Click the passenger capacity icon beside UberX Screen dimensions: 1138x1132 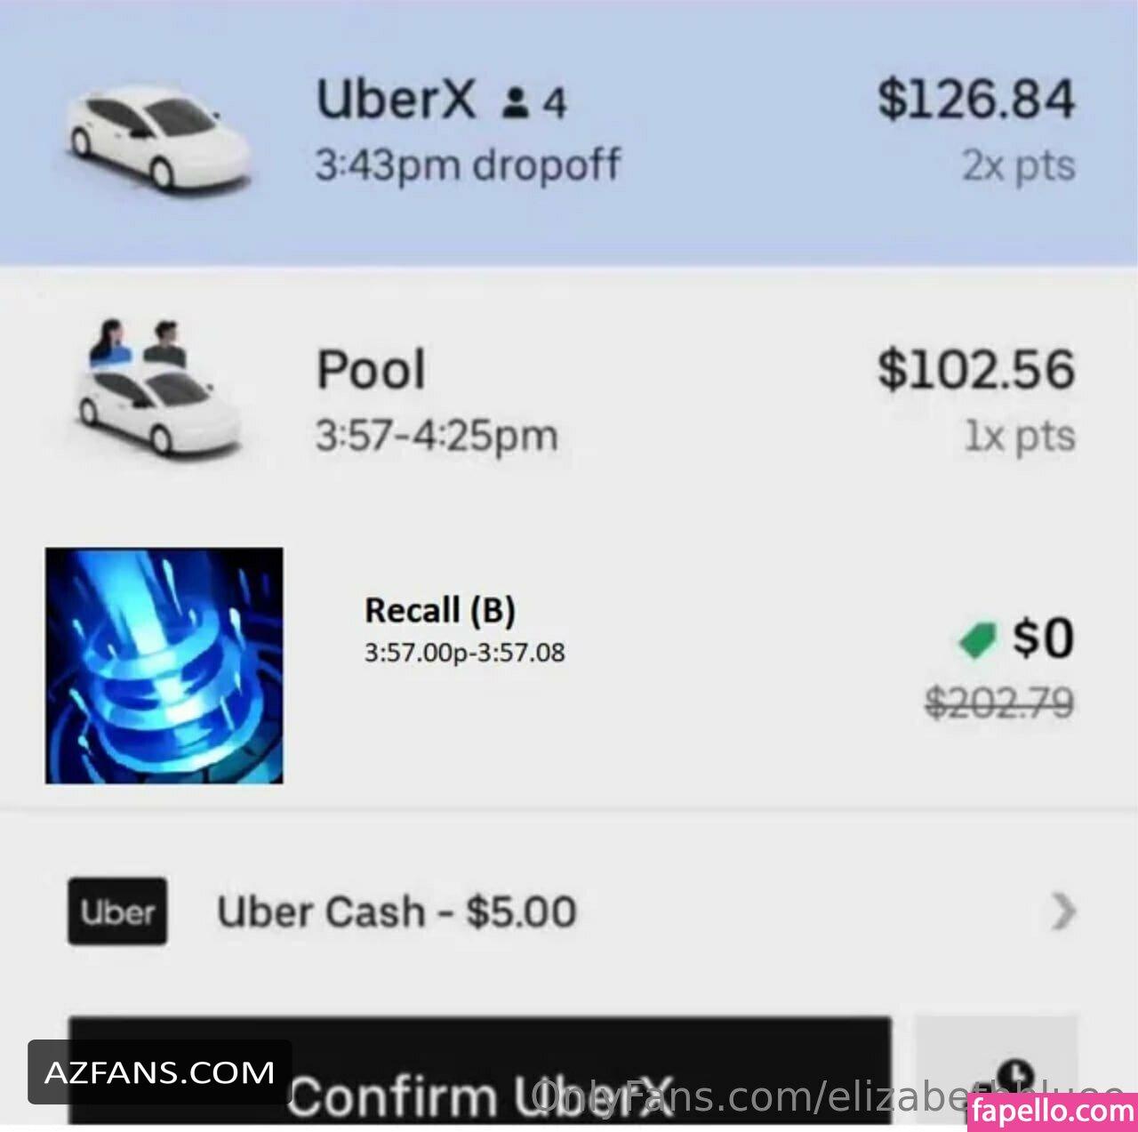pyautogui.click(x=514, y=102)
